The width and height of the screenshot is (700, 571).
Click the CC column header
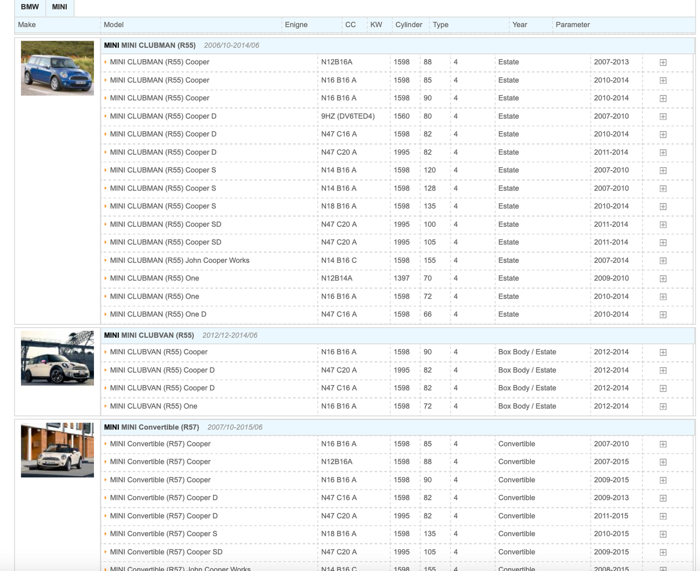350,25
